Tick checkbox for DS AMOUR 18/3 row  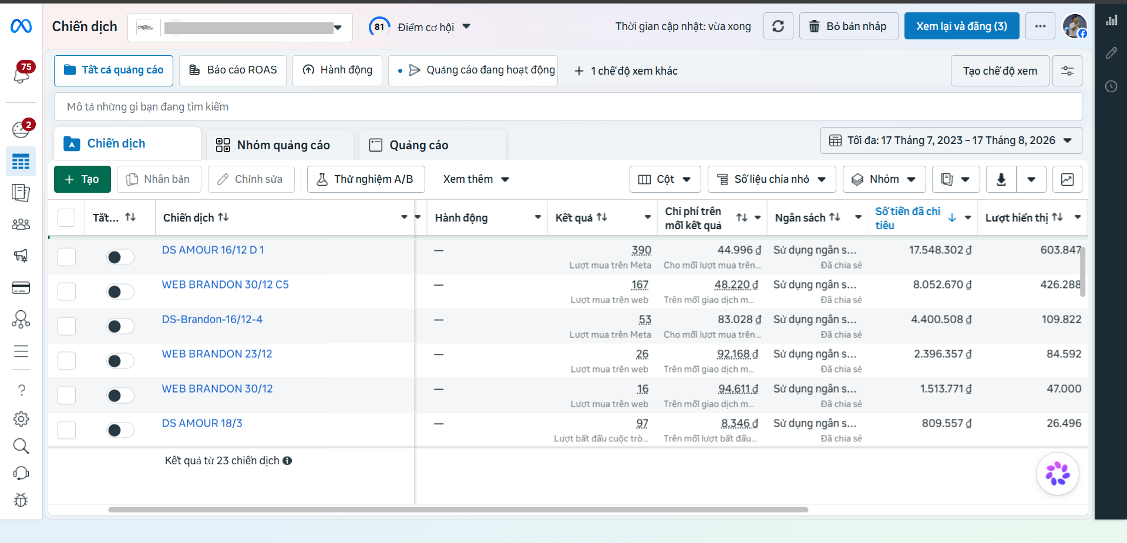(66, 430)
